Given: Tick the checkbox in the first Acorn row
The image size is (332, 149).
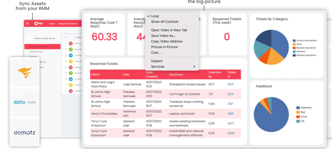Looking at the screenshot, I should [x=66, y=49].
